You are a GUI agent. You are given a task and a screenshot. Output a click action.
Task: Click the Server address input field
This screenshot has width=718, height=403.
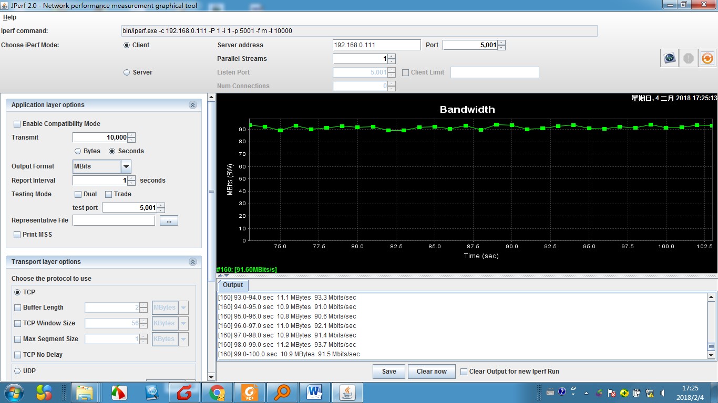pos(377,45)
